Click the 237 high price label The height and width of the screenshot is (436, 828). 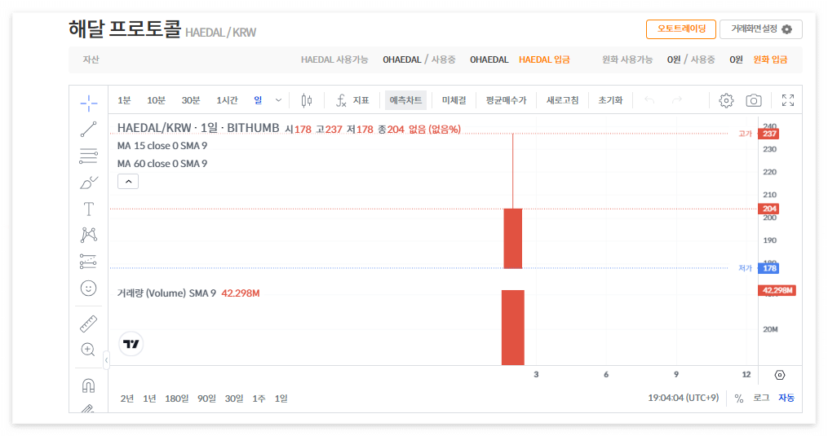pos(768,134)
